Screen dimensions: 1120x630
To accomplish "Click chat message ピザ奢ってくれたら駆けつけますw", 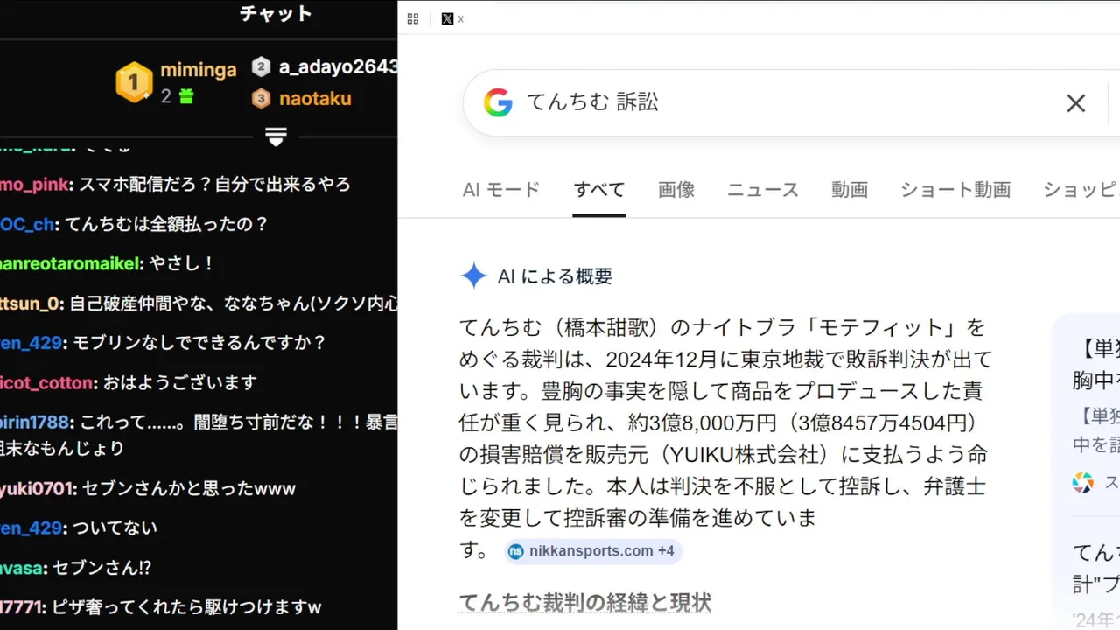I will click(x=187, y=606).
